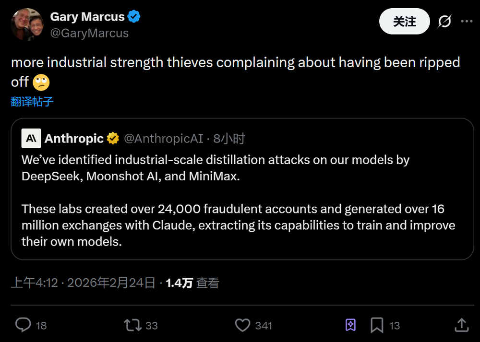Open Gary Marcus profile picture
The height and width of the screenshot is (342, 480).
[27, 24]
